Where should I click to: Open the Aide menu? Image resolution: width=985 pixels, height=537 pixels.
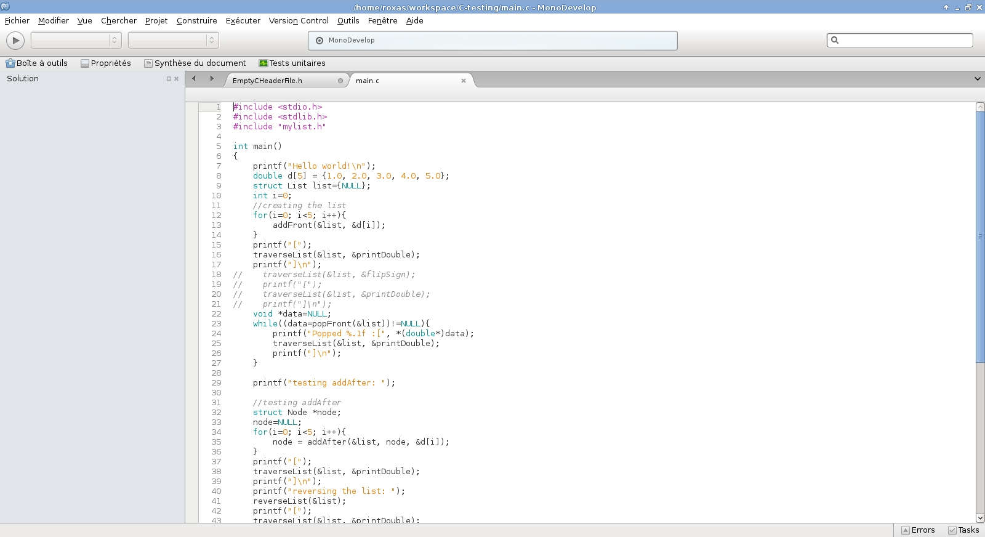click(415, 20)
